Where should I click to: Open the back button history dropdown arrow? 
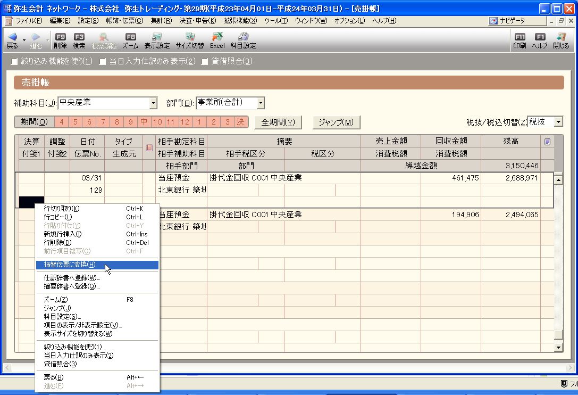tap(24, 40)
